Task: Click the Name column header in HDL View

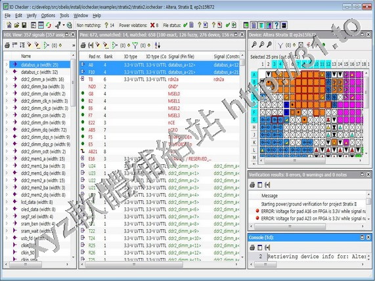Action: 26,56
